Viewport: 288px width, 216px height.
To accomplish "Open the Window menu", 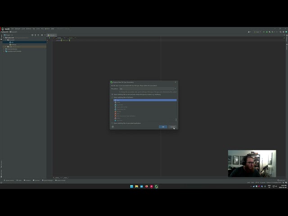I will 47,29.
